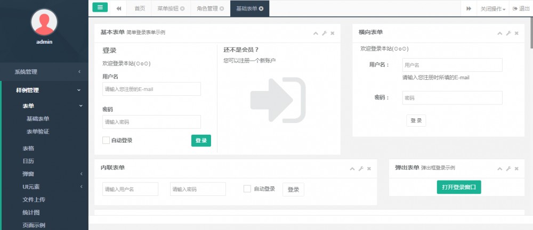Image resolution: width=533 pixels, height=230 pixels.
Task: Click the page vertical scrollbar thumb
Action: (531, 32)
